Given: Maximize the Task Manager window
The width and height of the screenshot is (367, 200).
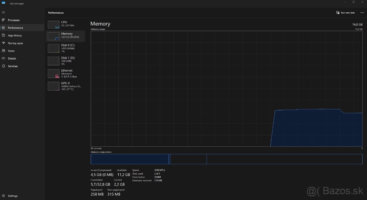Looking at the screenshot, I should (x=354, y=2).
